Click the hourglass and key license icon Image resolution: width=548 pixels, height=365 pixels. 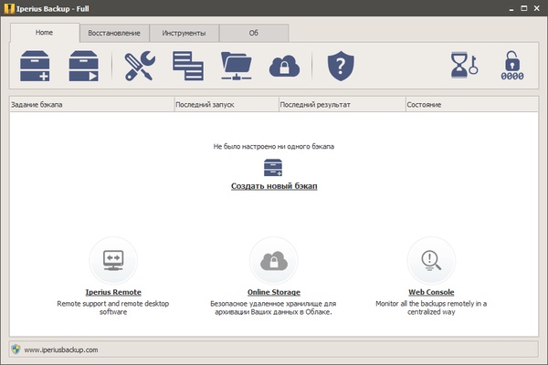tap(464, 66)
